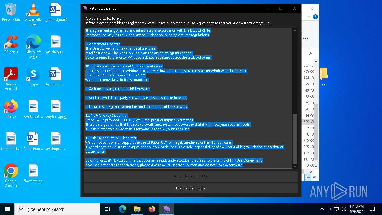Switch to Raton Access Tool taskbar icon
Screen dimensions: 382x215
click(166, 209)
